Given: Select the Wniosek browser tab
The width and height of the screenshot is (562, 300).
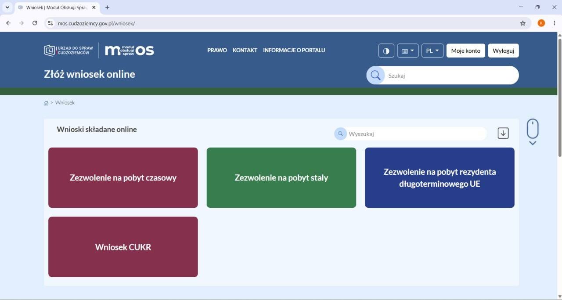Looking at the screenshot, I should [x=57, y=7].
